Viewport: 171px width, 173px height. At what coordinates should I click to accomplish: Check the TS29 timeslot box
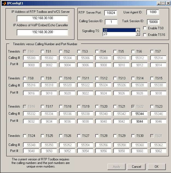pos(115,136)
